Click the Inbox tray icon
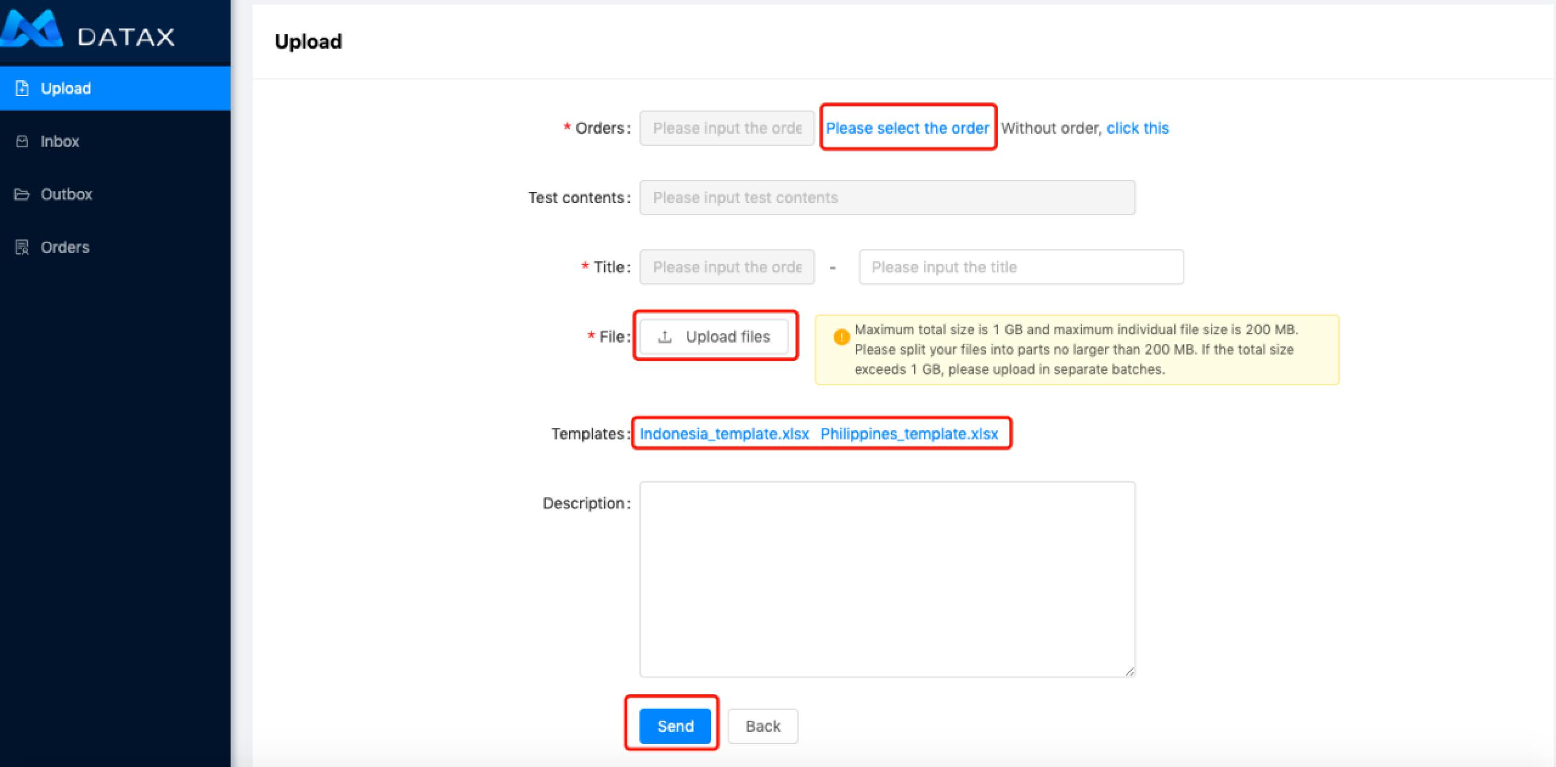Image resolution: width=1556 pixels, height=767 pixels. click(22, 142)
